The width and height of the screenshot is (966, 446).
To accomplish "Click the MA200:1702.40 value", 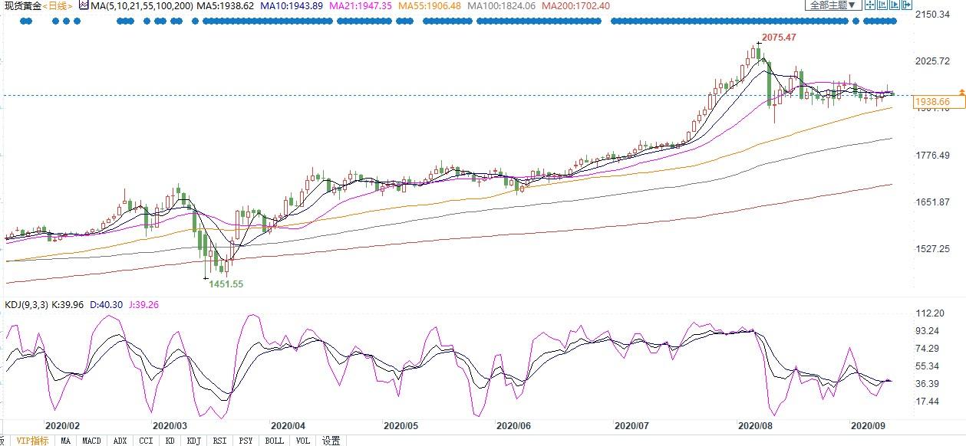I will click(575, 5).
